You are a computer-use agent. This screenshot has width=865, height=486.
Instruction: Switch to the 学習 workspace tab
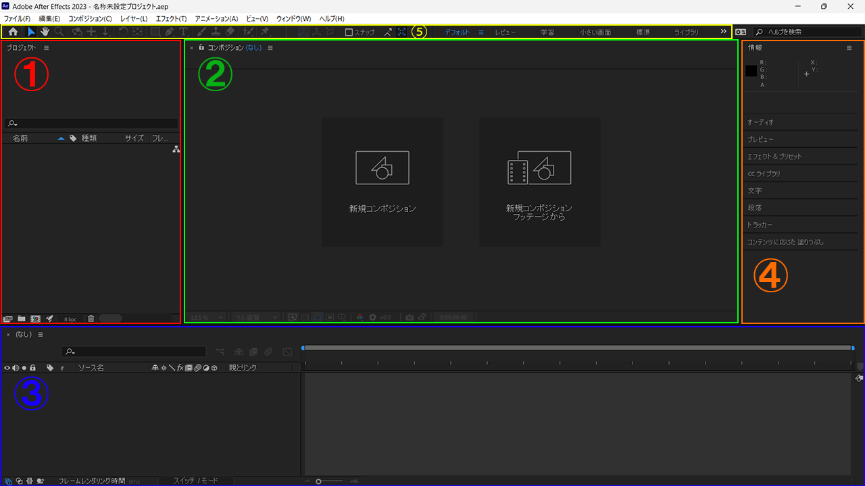tap(547, 32)
